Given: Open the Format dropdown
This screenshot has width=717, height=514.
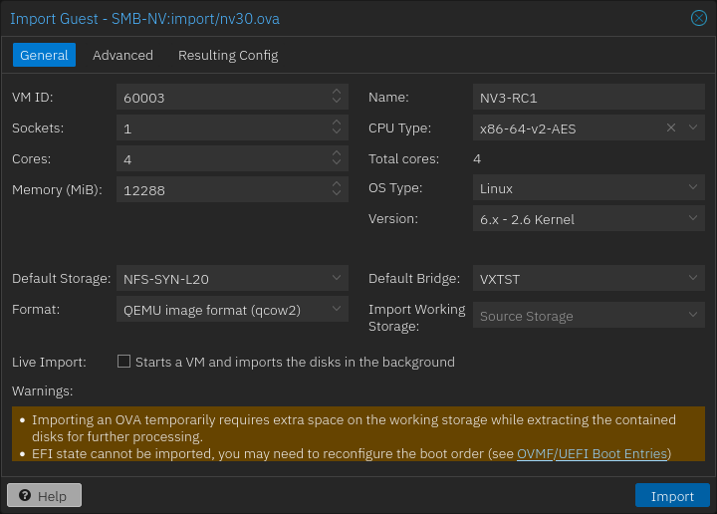Looking at the screenshot, I should [x=337, y=310].
